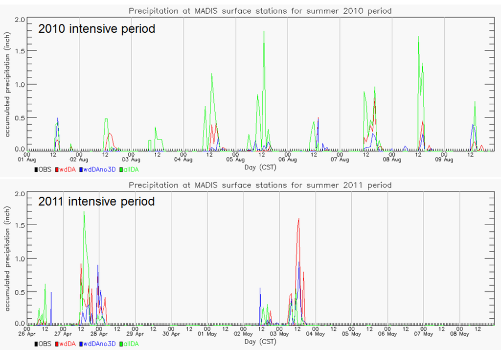Image resolution: width=501 pixels, height=350 pixels.
Task: Click the '28 Apr' date tick label
Action: tap(99, 334)
